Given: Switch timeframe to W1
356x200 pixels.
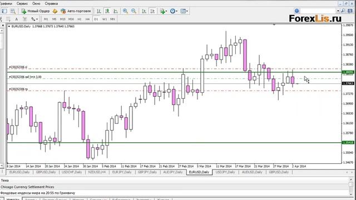Looking at the screenshot, I should (x=105, y=19).
